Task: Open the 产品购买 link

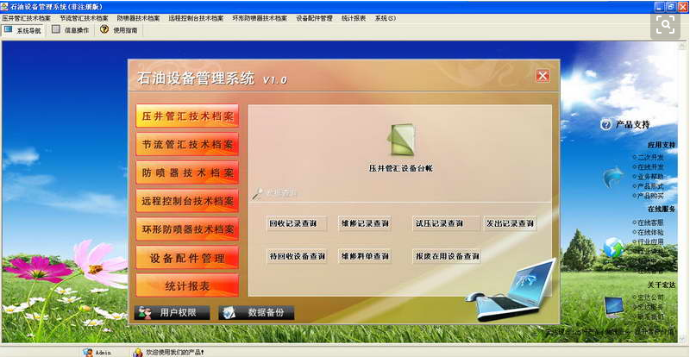Action: 650,196
